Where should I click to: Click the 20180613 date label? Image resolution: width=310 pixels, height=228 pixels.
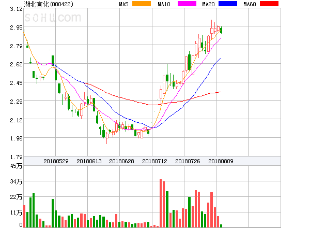point(89,161)
